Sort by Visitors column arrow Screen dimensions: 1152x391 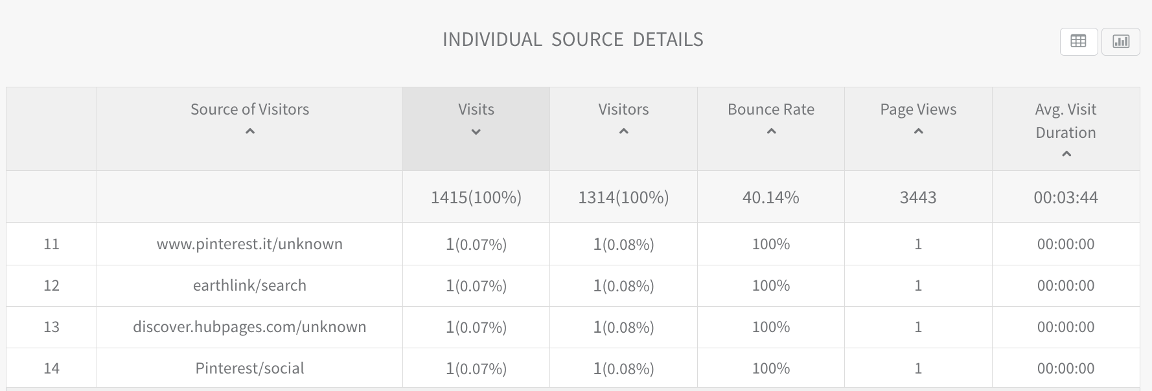click(x=623, y=131)
